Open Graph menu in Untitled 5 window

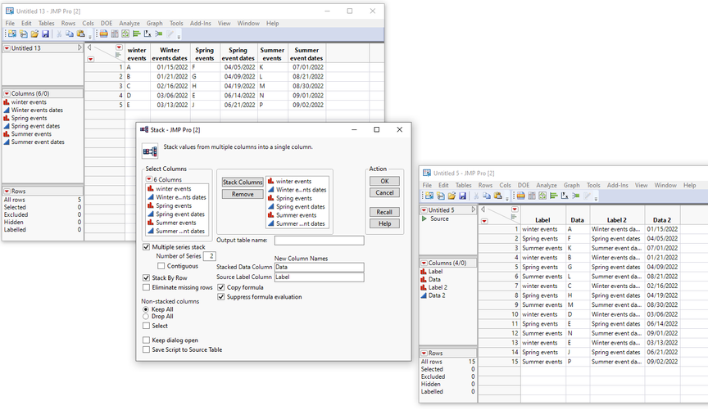pyautogui.click(x=572, y=185)
